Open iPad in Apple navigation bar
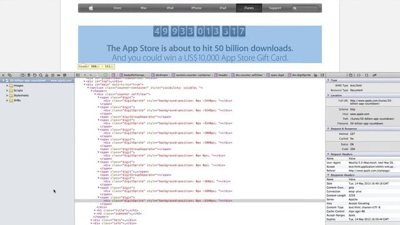Viewport: 400px width, 225px height. pos(222,8)
